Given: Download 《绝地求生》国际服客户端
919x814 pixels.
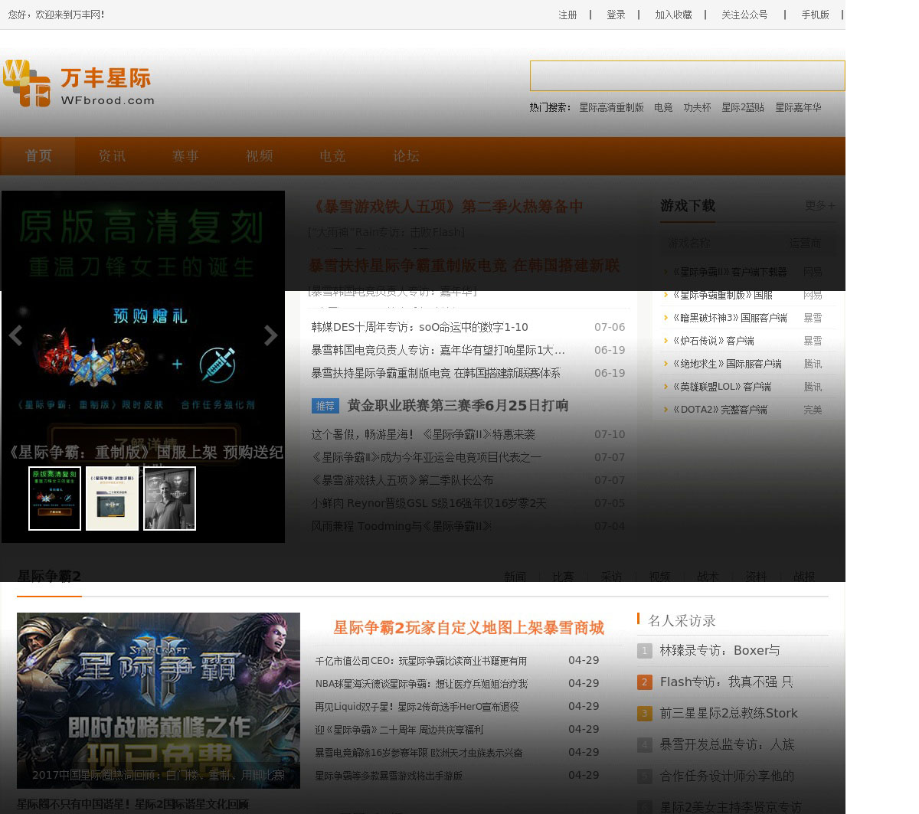Looking at the screenshot, I should 727,364.
